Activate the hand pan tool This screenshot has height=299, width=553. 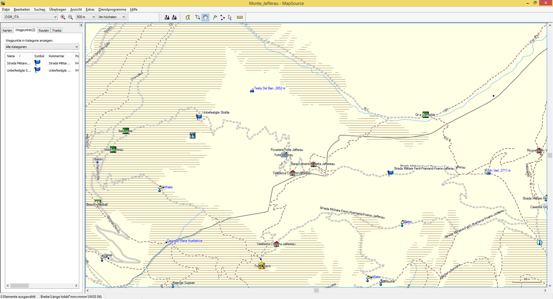[205, 17]
